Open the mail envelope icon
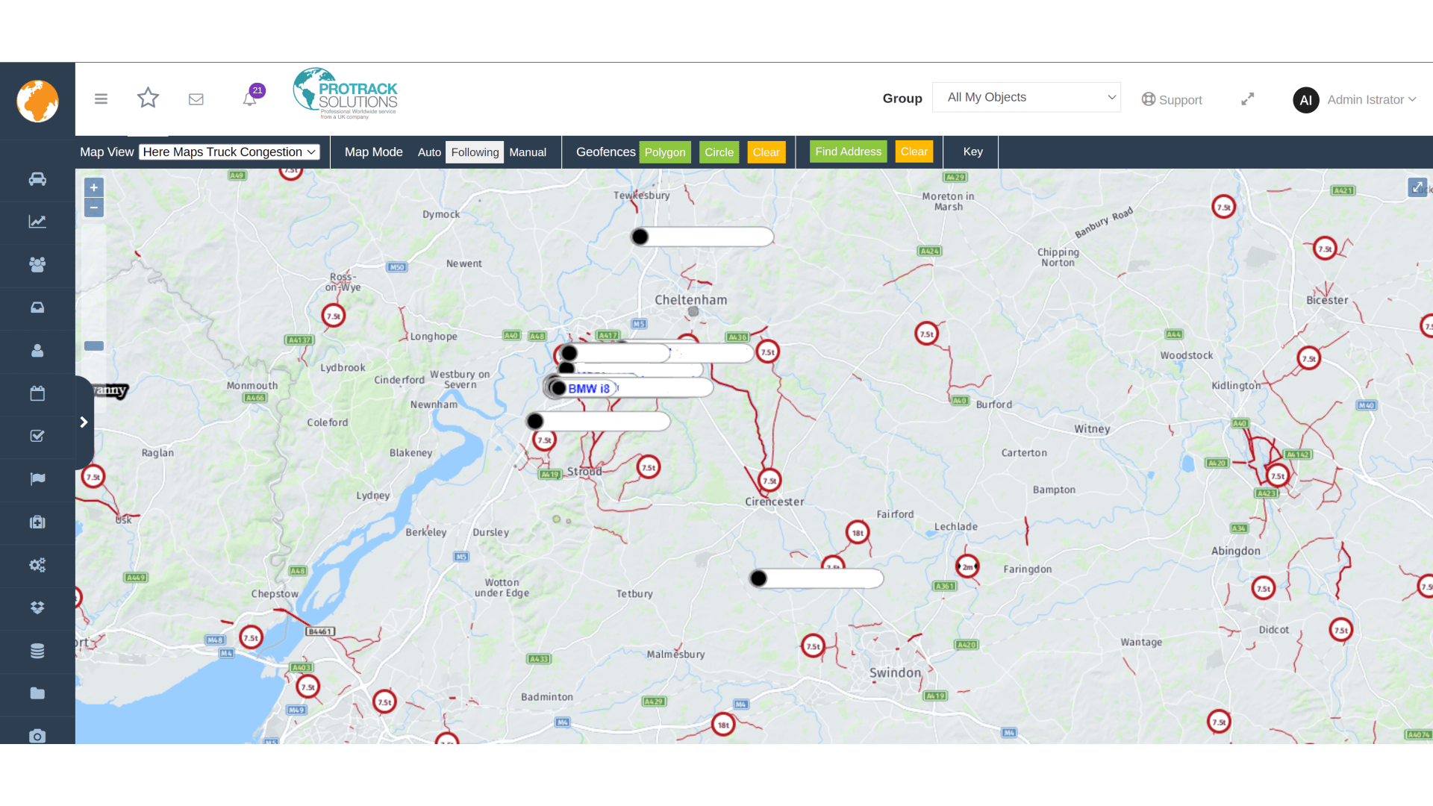The image size is (1433, 806). [x=196, y=99]
